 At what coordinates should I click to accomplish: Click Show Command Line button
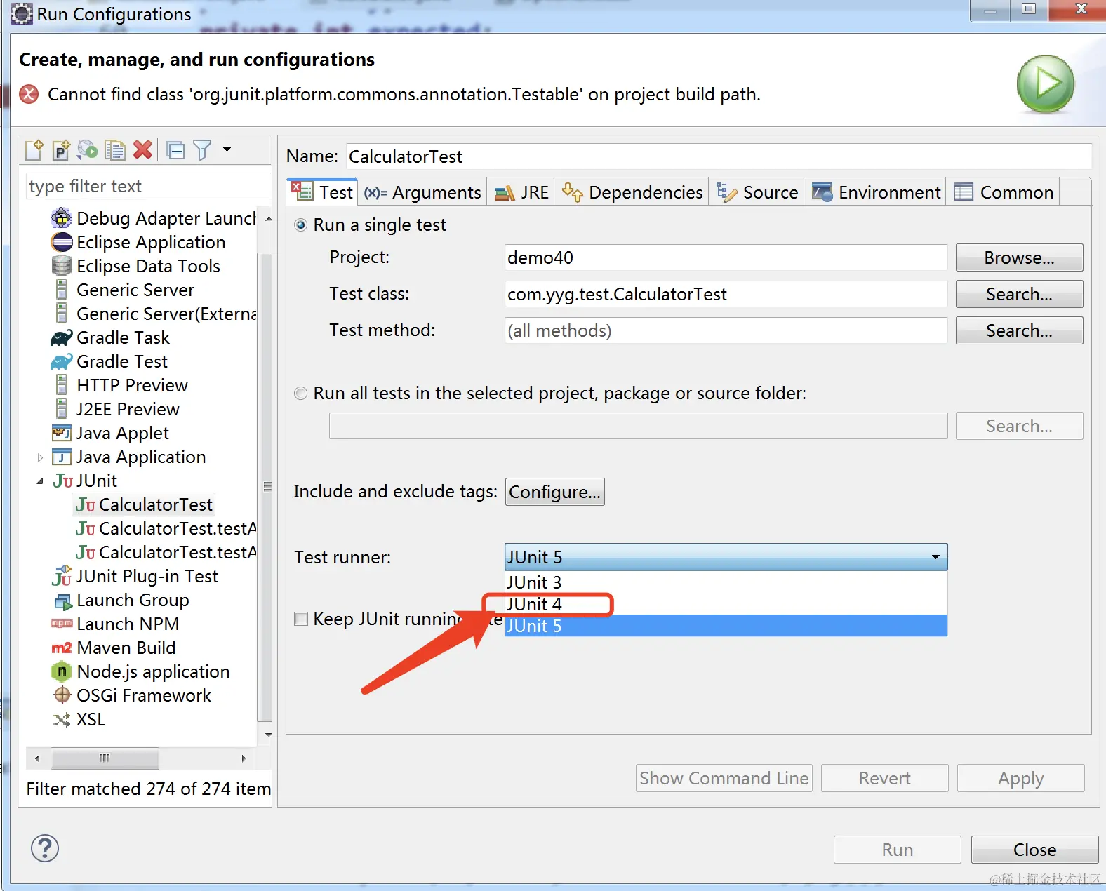(724, 778)
